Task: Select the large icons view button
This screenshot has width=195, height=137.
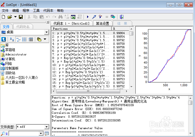Action: click(12, 39)
